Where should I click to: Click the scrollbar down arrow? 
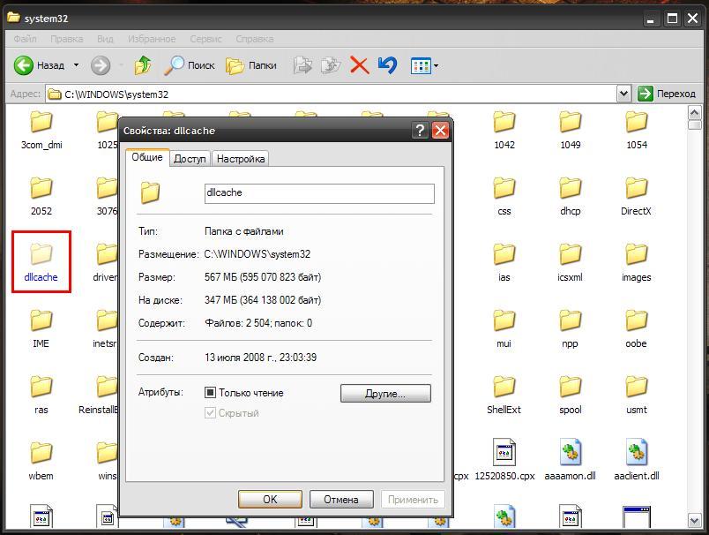[695, 520]
